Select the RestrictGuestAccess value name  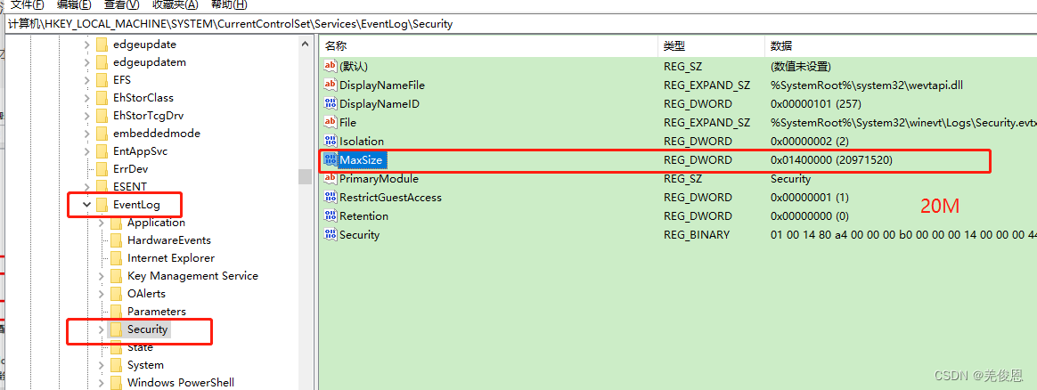pos(390,197)
